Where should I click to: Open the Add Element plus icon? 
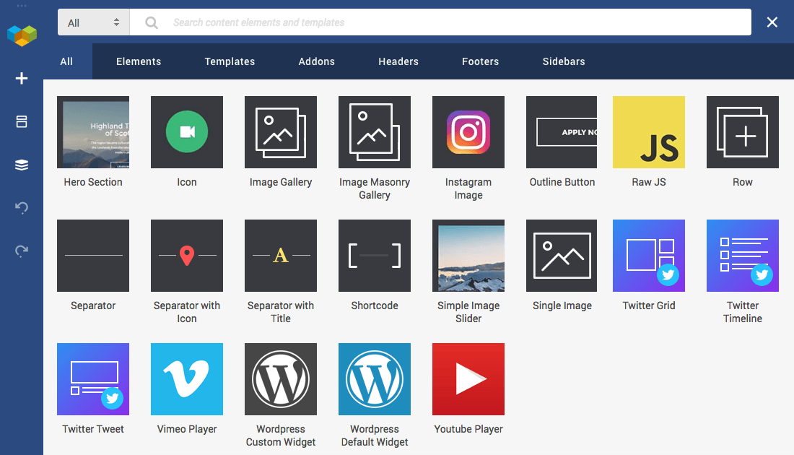[x=21, y=79]
